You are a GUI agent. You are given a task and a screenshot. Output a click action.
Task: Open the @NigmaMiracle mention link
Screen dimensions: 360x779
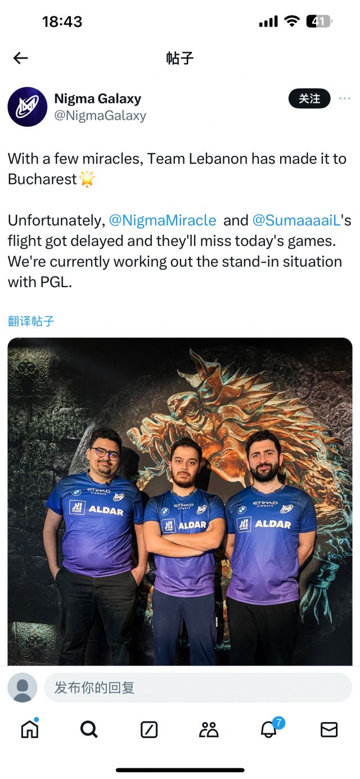tap(163, 220)
